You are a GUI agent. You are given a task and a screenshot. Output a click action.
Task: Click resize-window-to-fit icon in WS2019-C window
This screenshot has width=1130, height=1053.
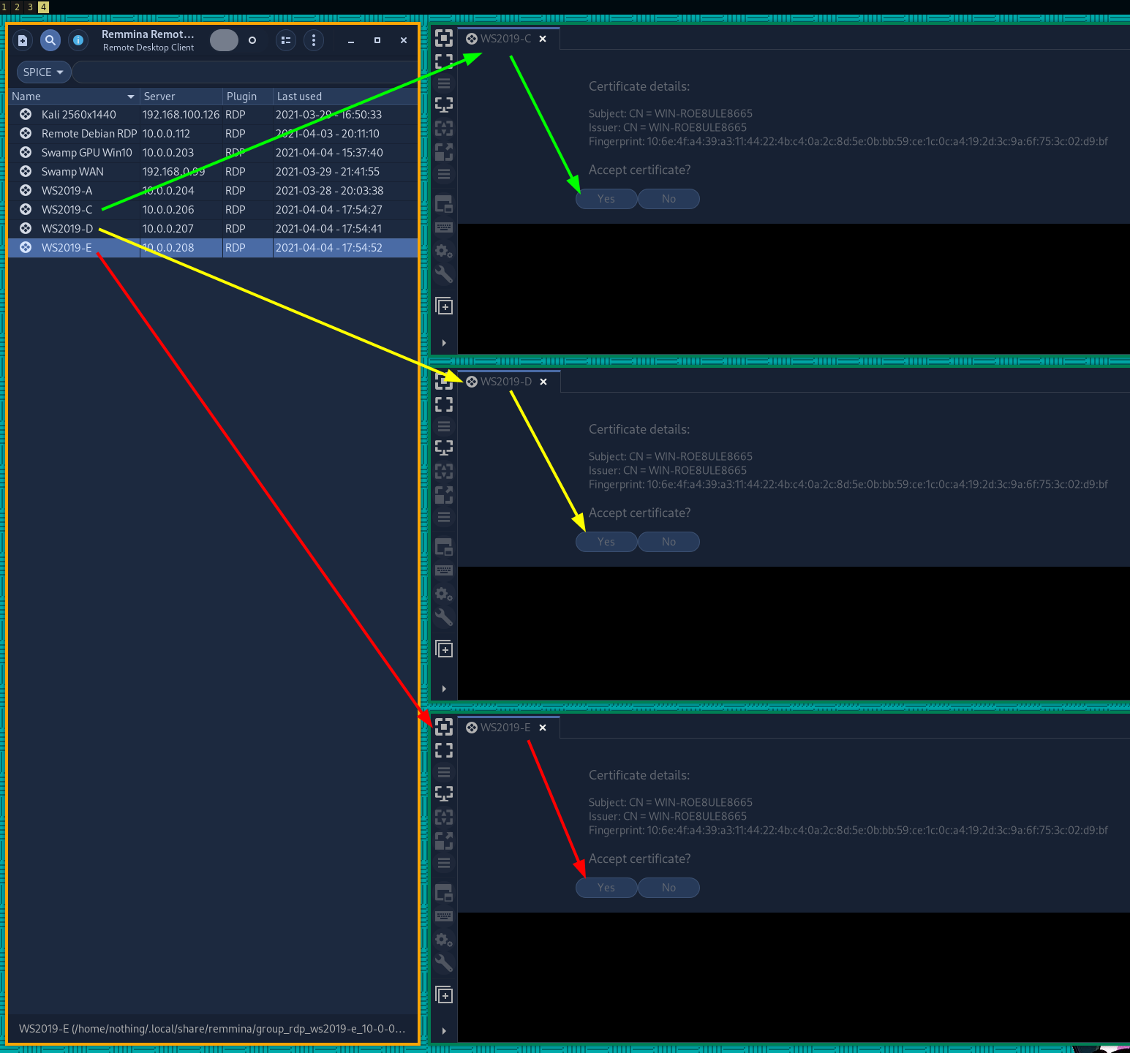tap(444, 38)
